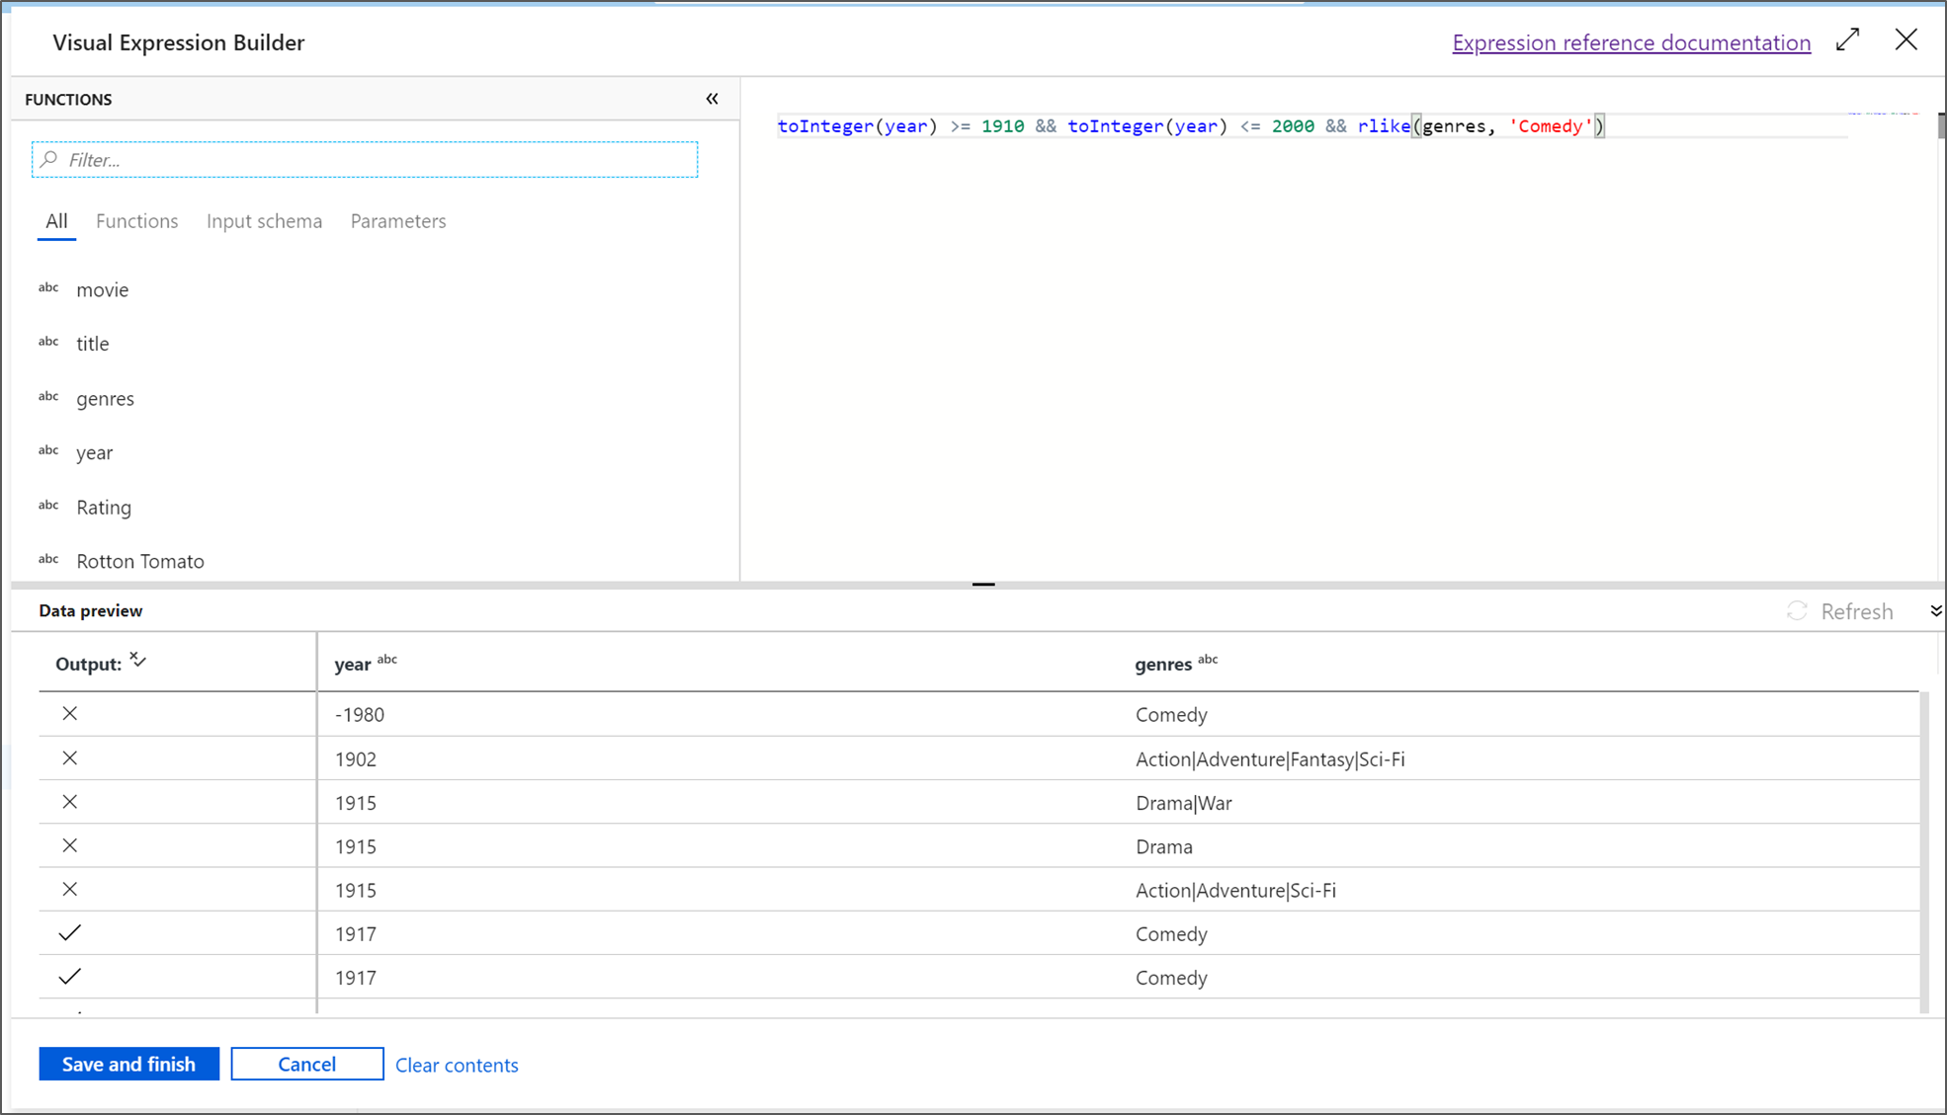The image size is (1947, 1115).
Task: Click the close builder X icon
Action: click(x=1905, y=40)
